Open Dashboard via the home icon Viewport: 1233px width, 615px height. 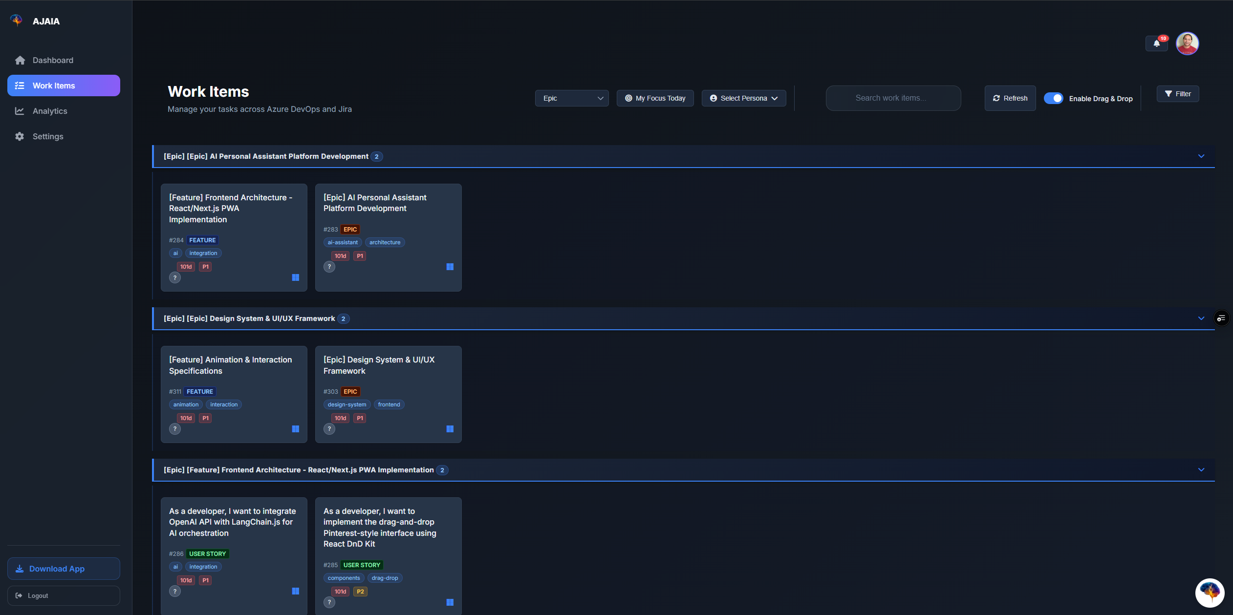[x=20, y=60]
